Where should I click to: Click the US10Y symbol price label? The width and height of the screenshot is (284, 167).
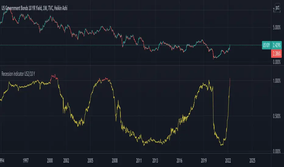click(266, 45)
